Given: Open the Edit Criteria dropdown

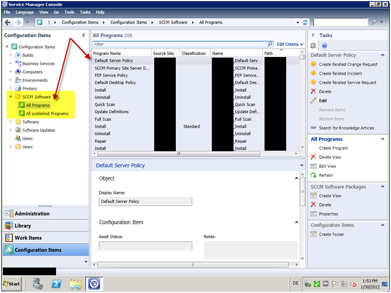Looking at the screenshot, I should click(290, 44).
